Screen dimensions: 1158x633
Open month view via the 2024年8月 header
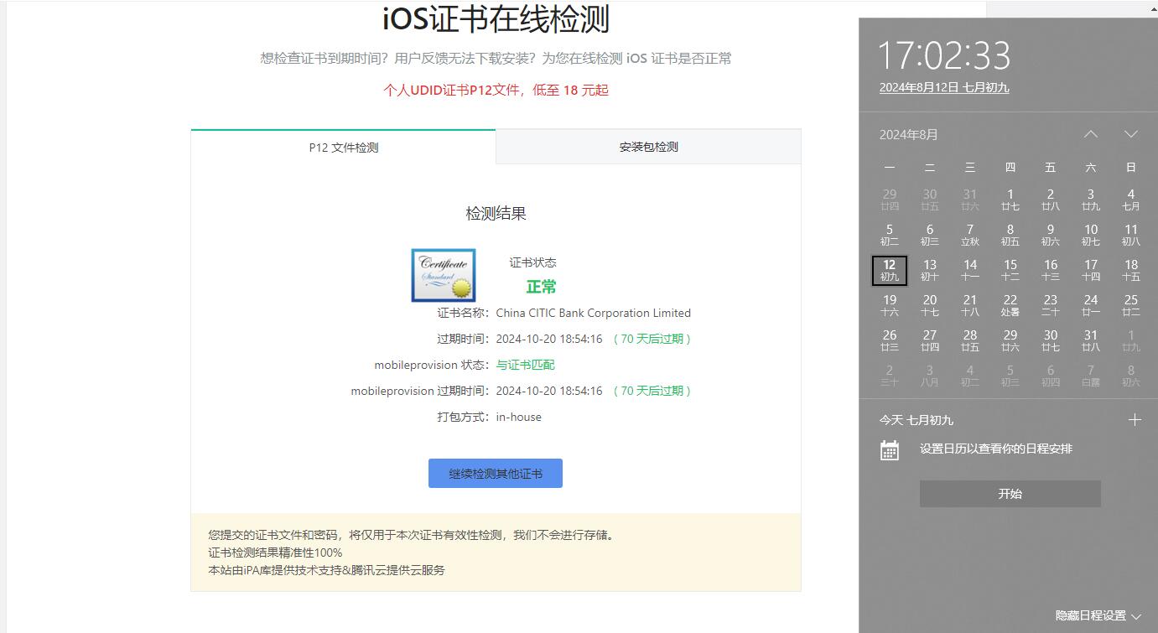(906, 133)
